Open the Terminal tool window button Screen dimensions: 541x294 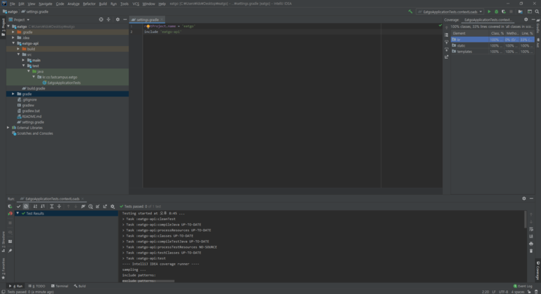click(60, 286)
